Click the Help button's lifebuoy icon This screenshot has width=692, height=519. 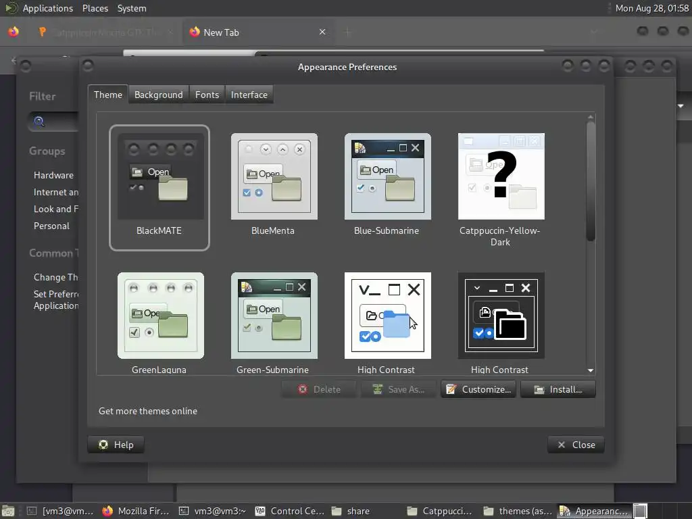click(x=103, y=445)
